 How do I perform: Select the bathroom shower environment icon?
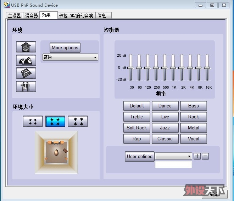click(26, 47)
